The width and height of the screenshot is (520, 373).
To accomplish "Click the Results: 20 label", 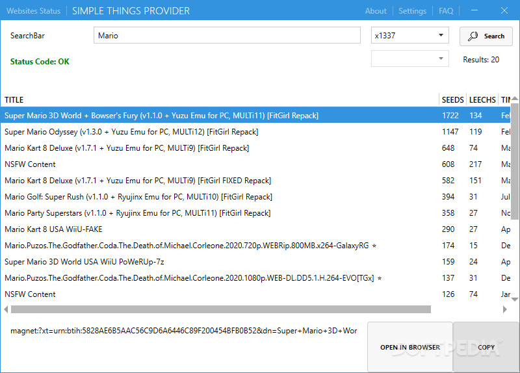I will click(481, 60).
